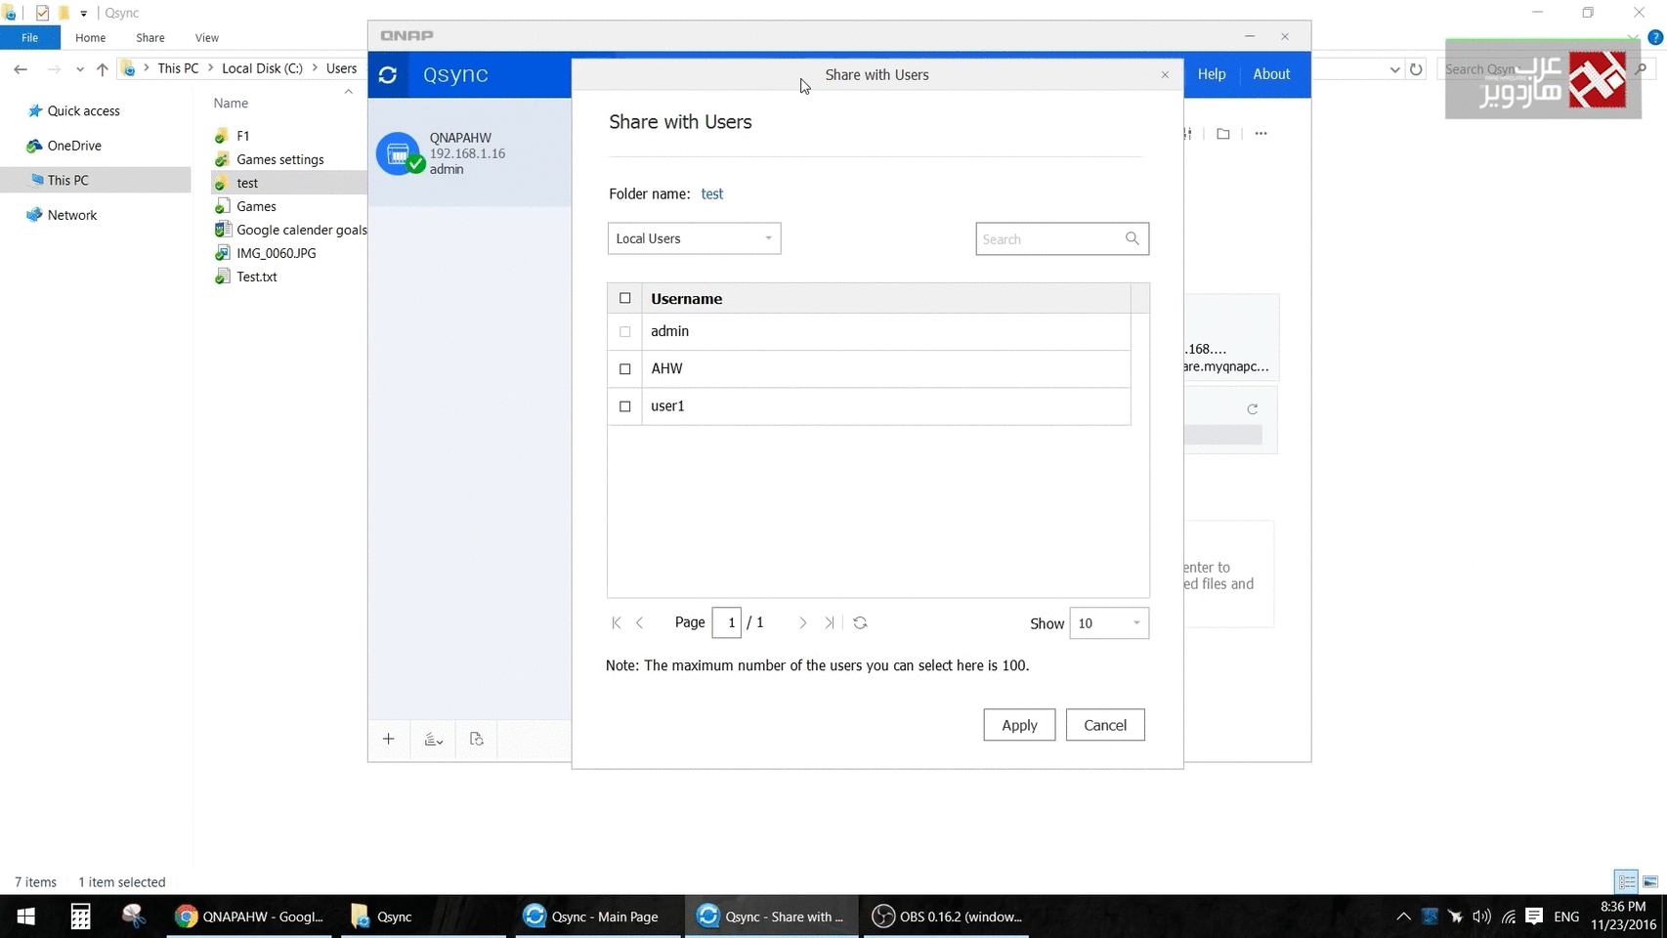This screenshot has height=938, width=1667.
Task: Select the Games settings folder in Explorer
Action: (x=279, y=159)
